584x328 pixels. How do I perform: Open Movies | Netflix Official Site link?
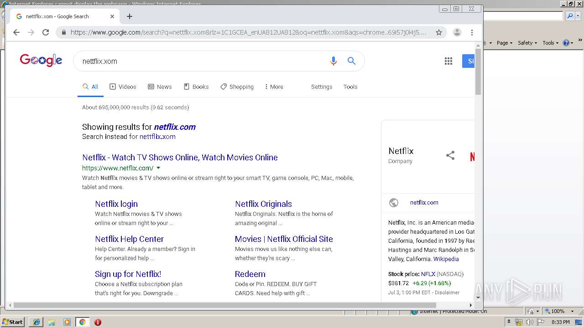coord(284,239)
